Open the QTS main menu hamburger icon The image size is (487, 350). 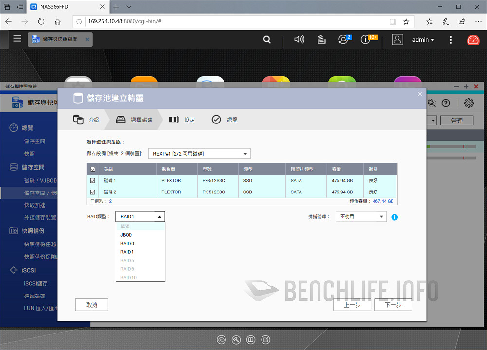[17, 39]
